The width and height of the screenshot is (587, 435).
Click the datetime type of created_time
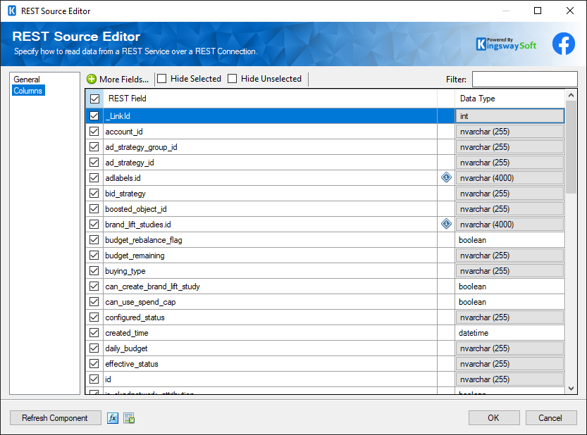pyautogui.click(x=474, y=332)
